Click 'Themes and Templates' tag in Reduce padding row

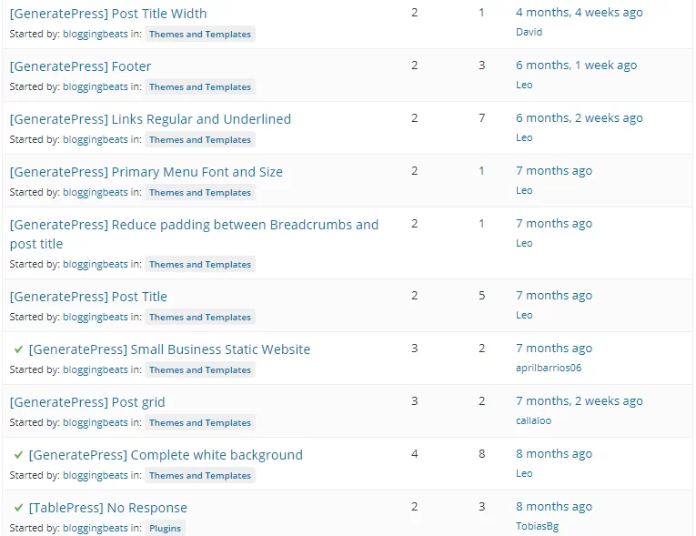click(x=200, y=265)
